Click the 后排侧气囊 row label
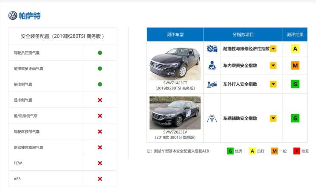316x189 pixels. click(23, 100)
